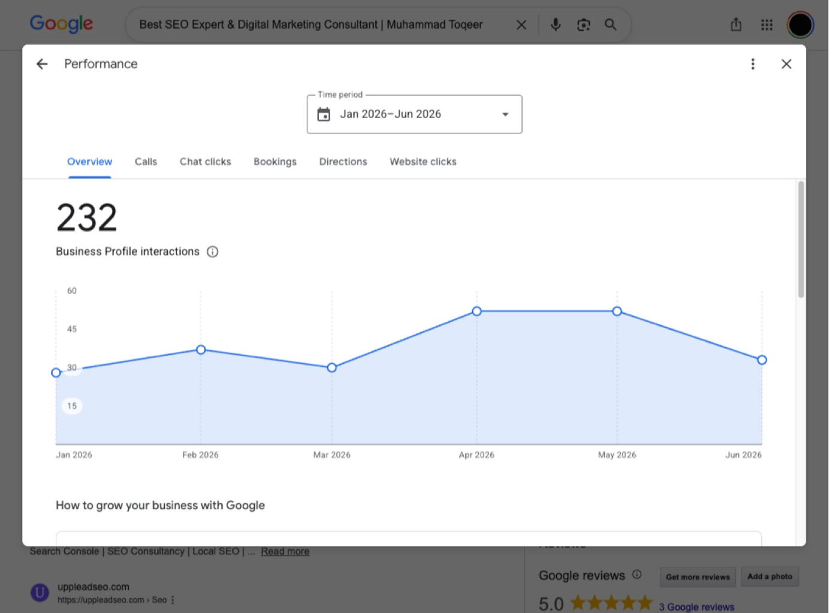Click the uppleadseo.com site favicon

[x=40, y=593]
